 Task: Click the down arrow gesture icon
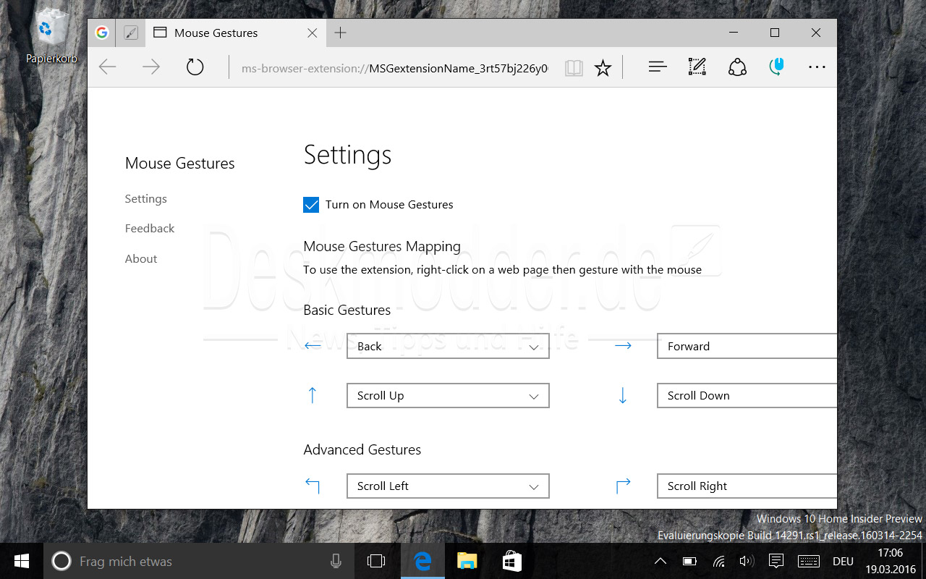[623, 395]
